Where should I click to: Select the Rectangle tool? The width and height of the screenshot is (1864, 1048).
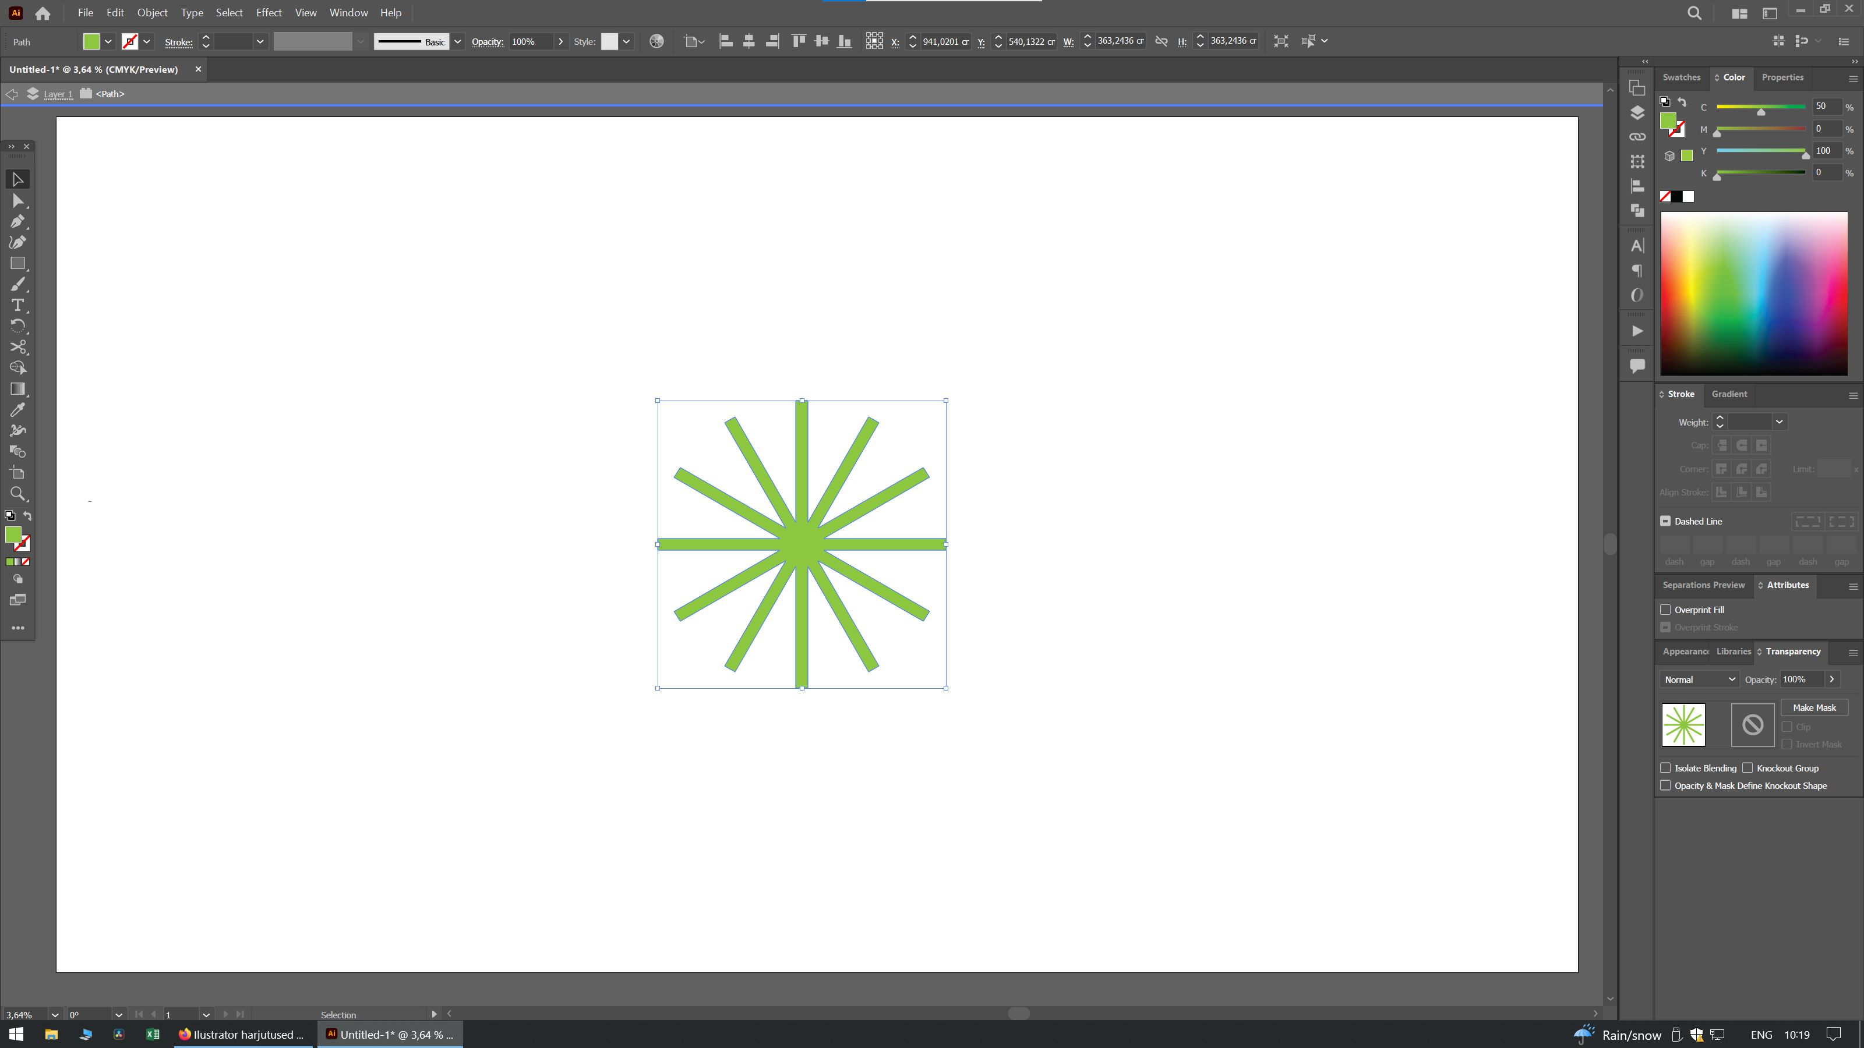17,263
